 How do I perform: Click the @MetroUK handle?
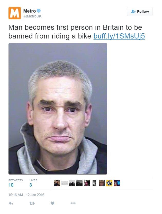point(32,16)
